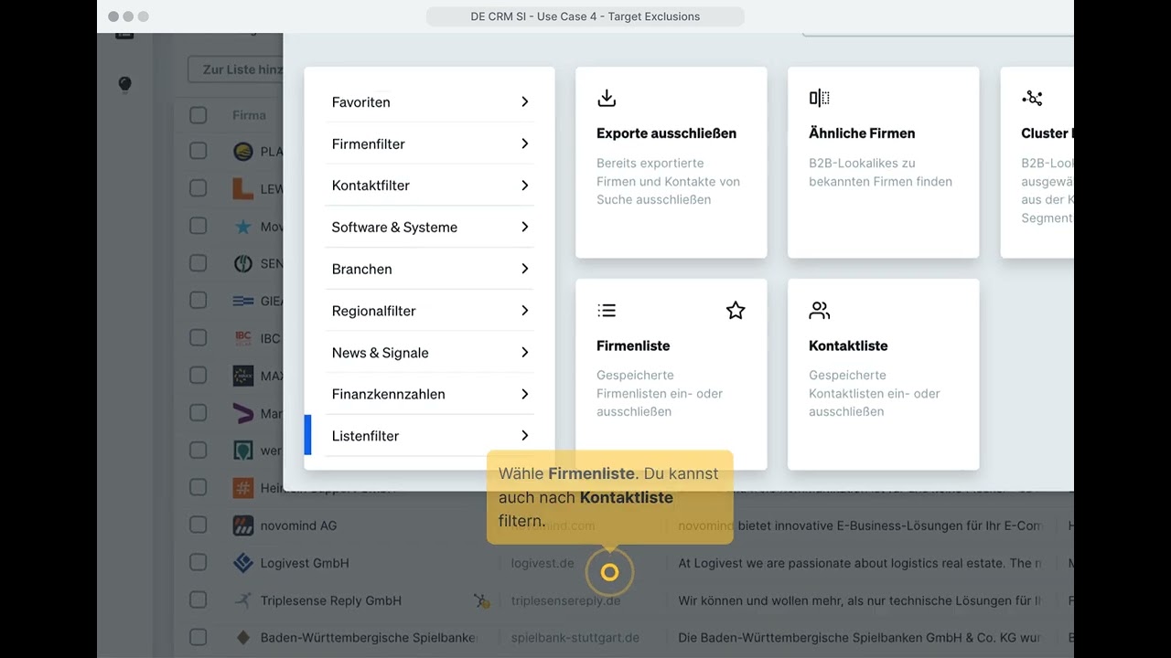
Task: Open the triplesensereply.de website link
Action: [565, 600]
